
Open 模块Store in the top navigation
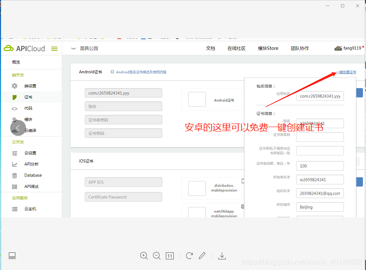(268, 49)
